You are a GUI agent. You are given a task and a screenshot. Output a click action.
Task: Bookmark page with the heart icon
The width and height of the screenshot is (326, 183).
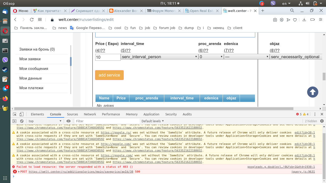click(295, 20)
